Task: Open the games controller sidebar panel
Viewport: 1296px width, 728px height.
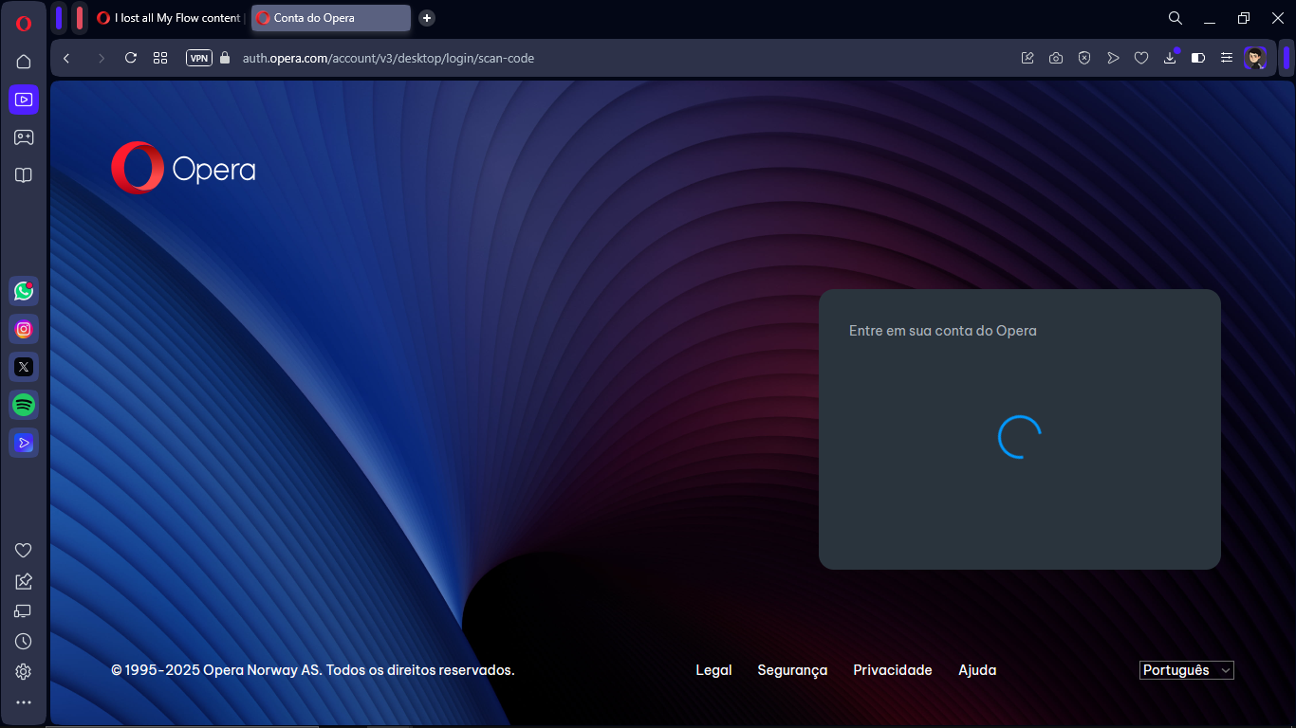Action: pyautogui.click(x=24, y=137)
